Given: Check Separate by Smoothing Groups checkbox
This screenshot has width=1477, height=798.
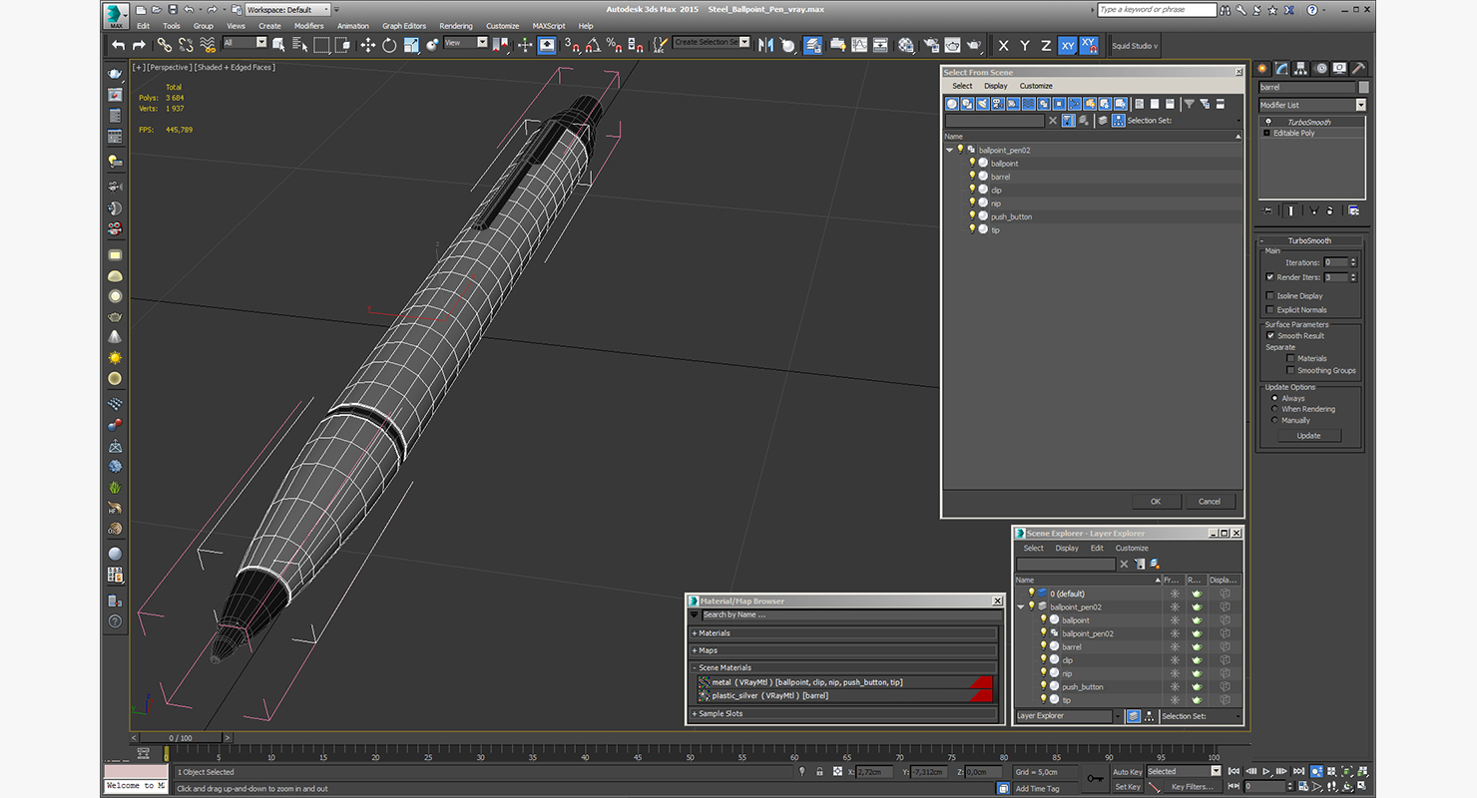Looking at the screenshot, I should tap(1290, 370).
